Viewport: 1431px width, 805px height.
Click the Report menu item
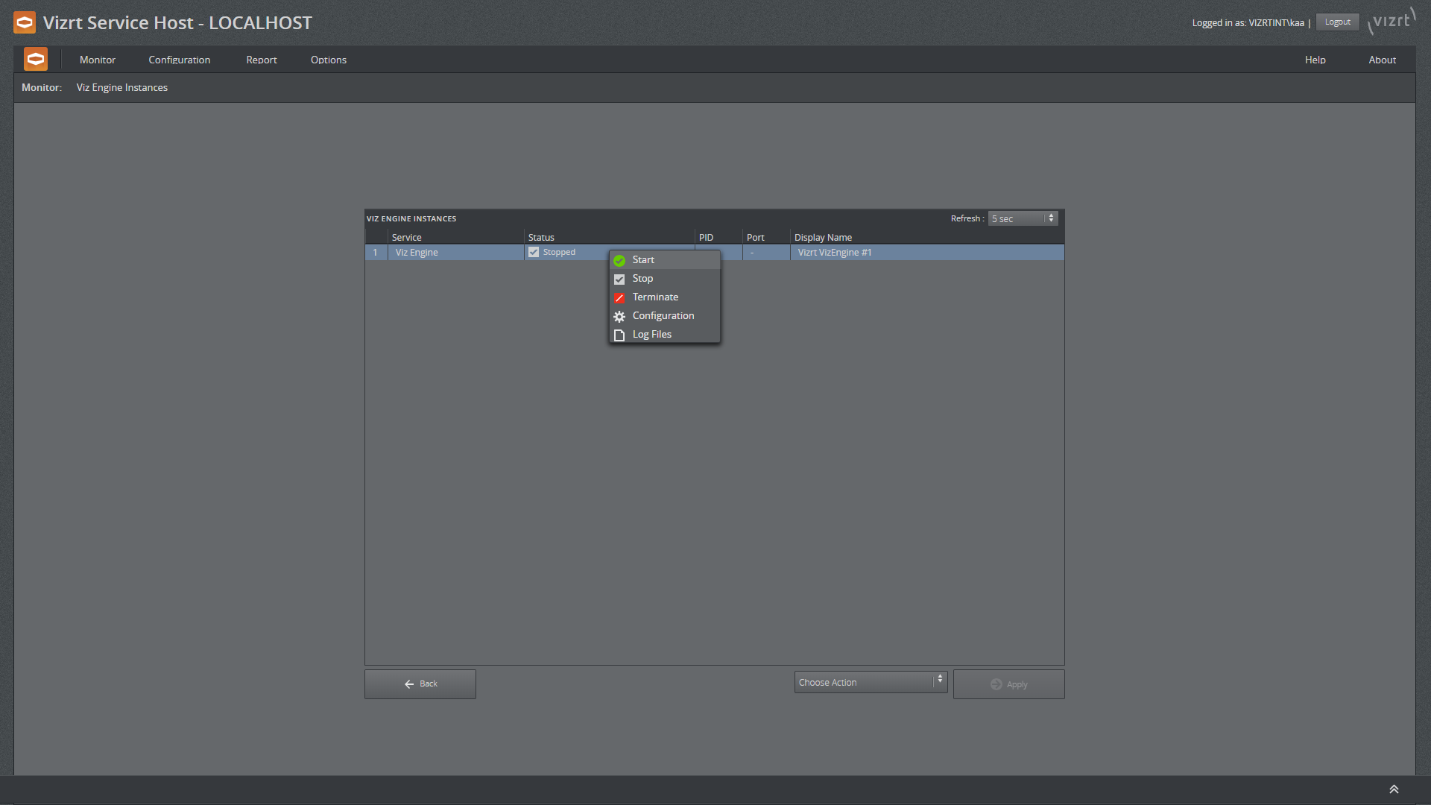[x=260, y=59]
